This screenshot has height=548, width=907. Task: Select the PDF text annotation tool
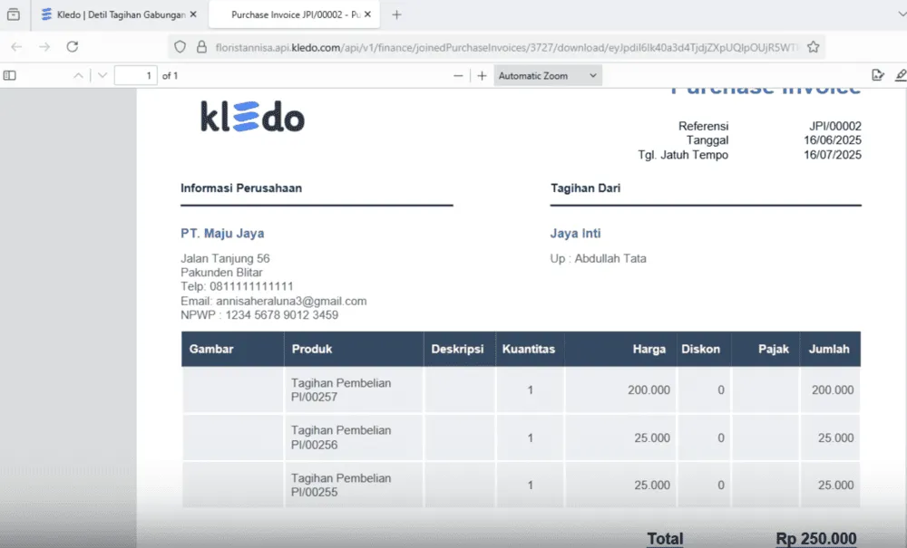click(x=877, y=75)
